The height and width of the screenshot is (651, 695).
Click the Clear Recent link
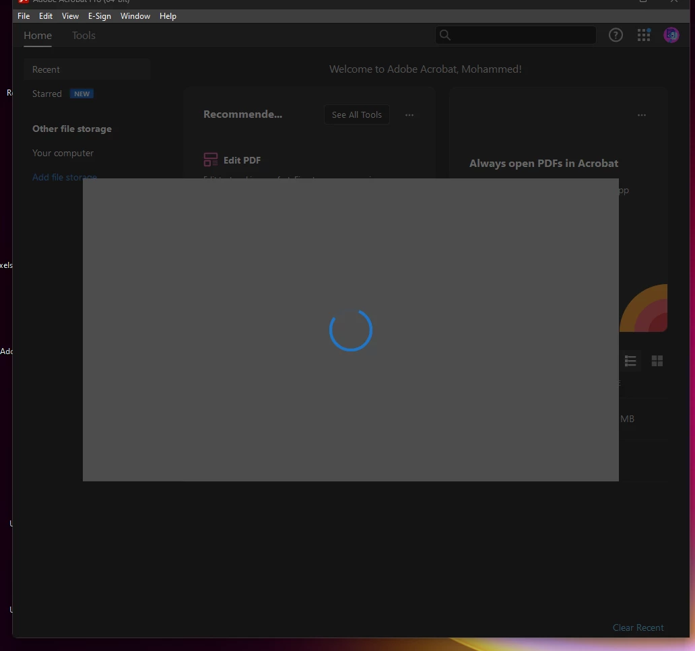(x=638, y=627)
